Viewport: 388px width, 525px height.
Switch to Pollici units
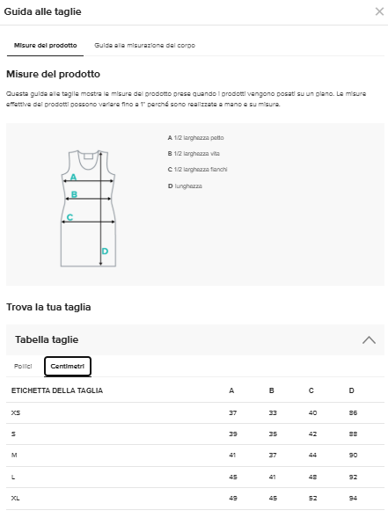click(x=23, y=366)
